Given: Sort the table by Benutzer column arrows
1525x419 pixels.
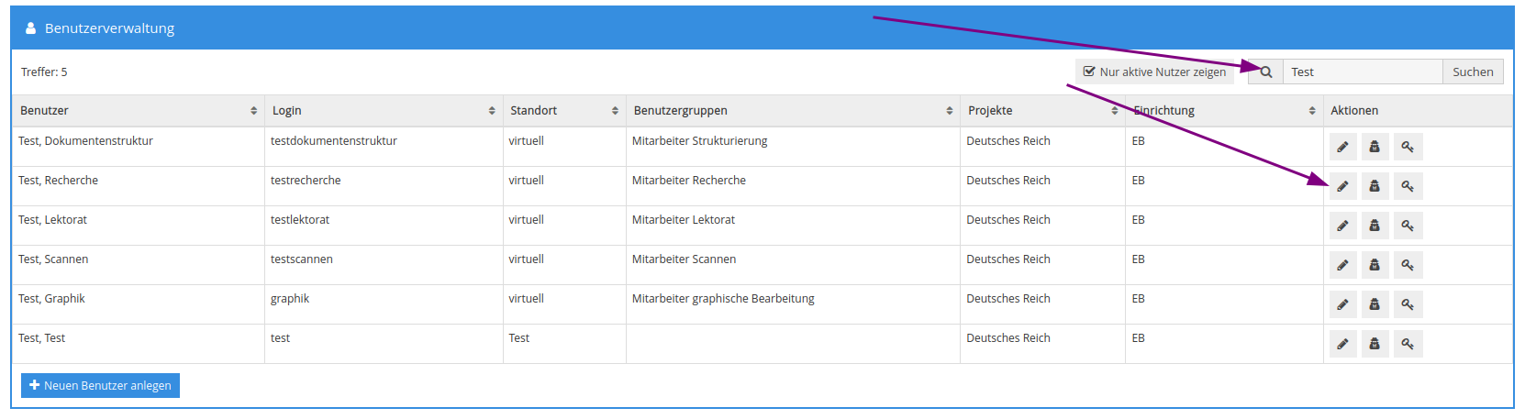Looking at the screenshot, I should point(254,111).
